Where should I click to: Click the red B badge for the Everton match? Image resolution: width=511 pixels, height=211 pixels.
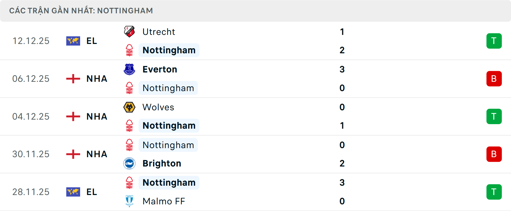(494, 79)
